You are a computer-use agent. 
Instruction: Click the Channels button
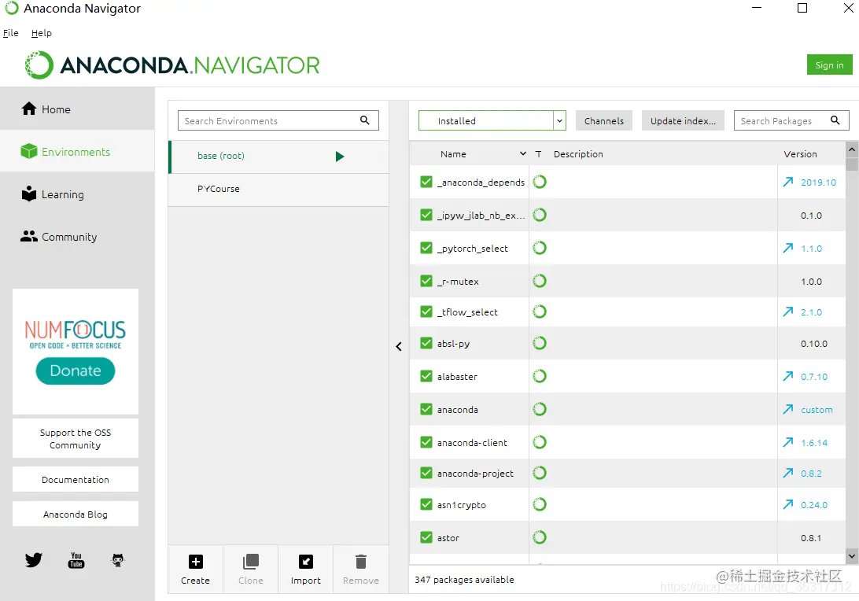(x=603, y=120)
